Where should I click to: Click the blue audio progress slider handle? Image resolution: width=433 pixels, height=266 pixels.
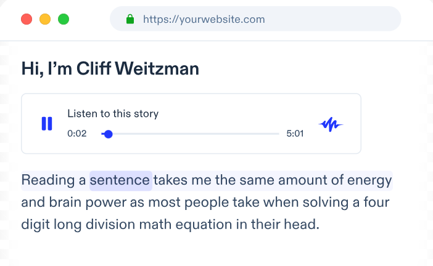pyautogui.click(x=109, y=134)
